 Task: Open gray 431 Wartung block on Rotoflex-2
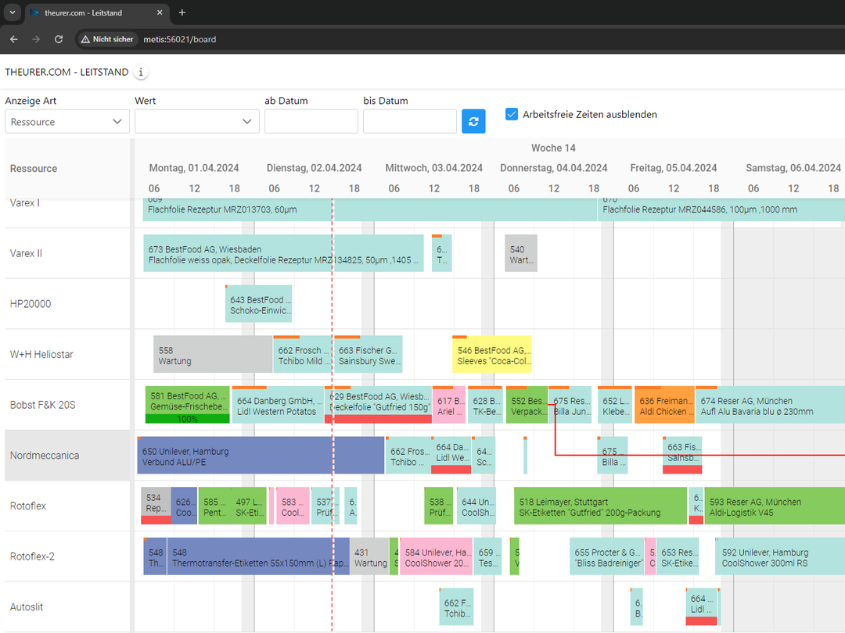[369, 556]
